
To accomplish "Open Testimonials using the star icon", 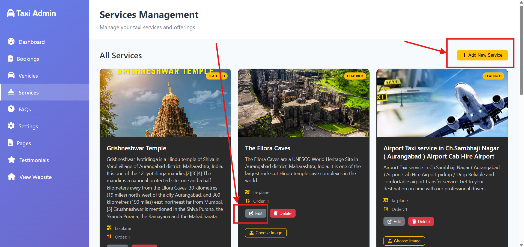I will (x=12, y=160).
